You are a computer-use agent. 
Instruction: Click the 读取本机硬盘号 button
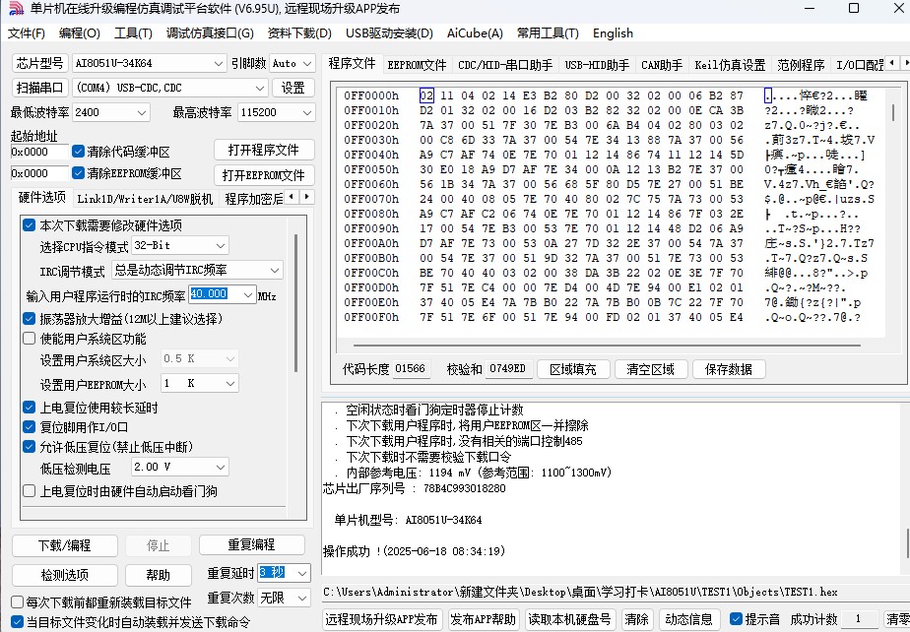tap(570, 619)
